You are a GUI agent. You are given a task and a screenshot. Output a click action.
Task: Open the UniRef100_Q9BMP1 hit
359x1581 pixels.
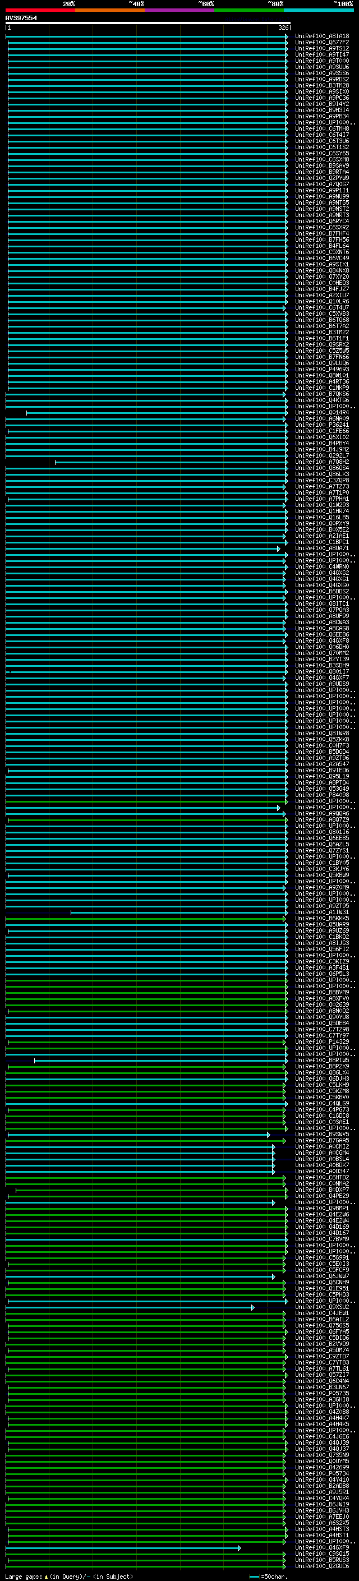322,1209
